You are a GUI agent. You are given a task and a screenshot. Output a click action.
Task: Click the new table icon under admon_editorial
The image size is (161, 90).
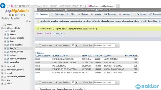click(8, 31)
